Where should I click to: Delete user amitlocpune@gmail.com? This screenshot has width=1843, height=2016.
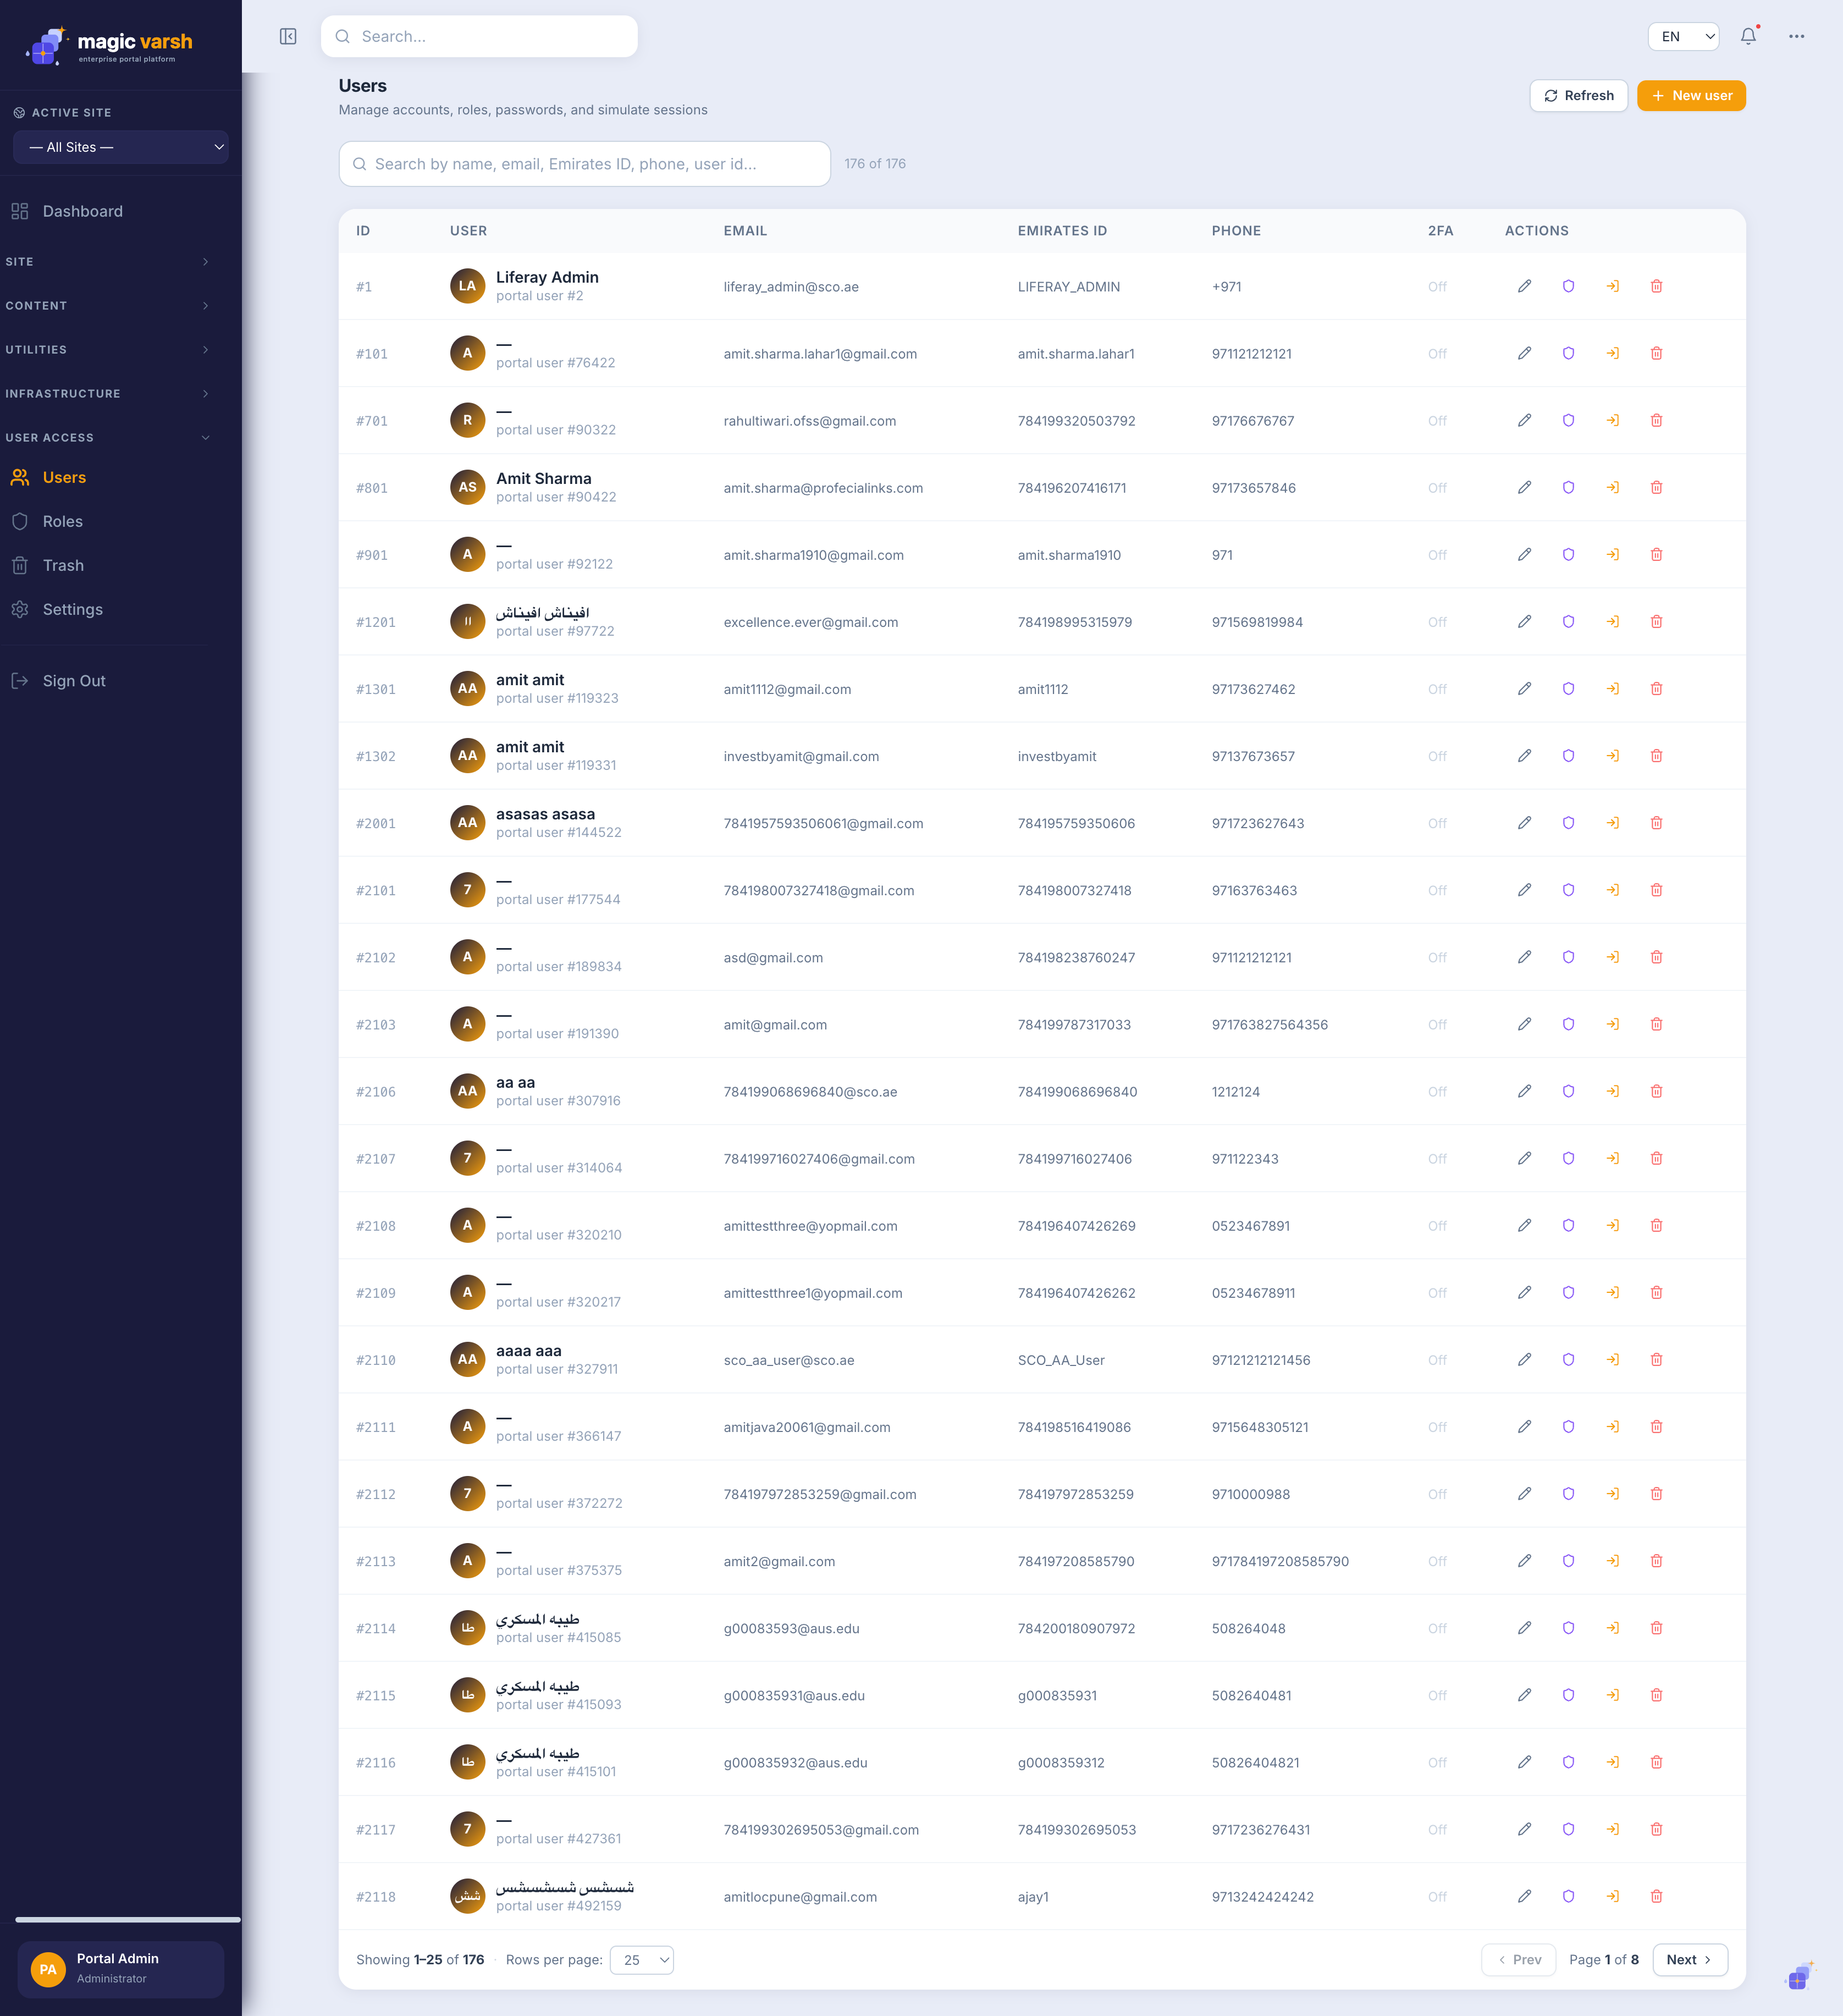tap(1656, 1895)
